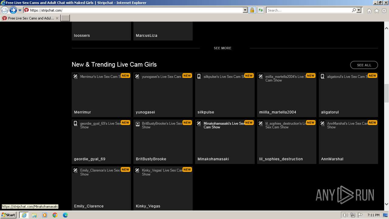Click the SEE MORE link

click(222, 48)
